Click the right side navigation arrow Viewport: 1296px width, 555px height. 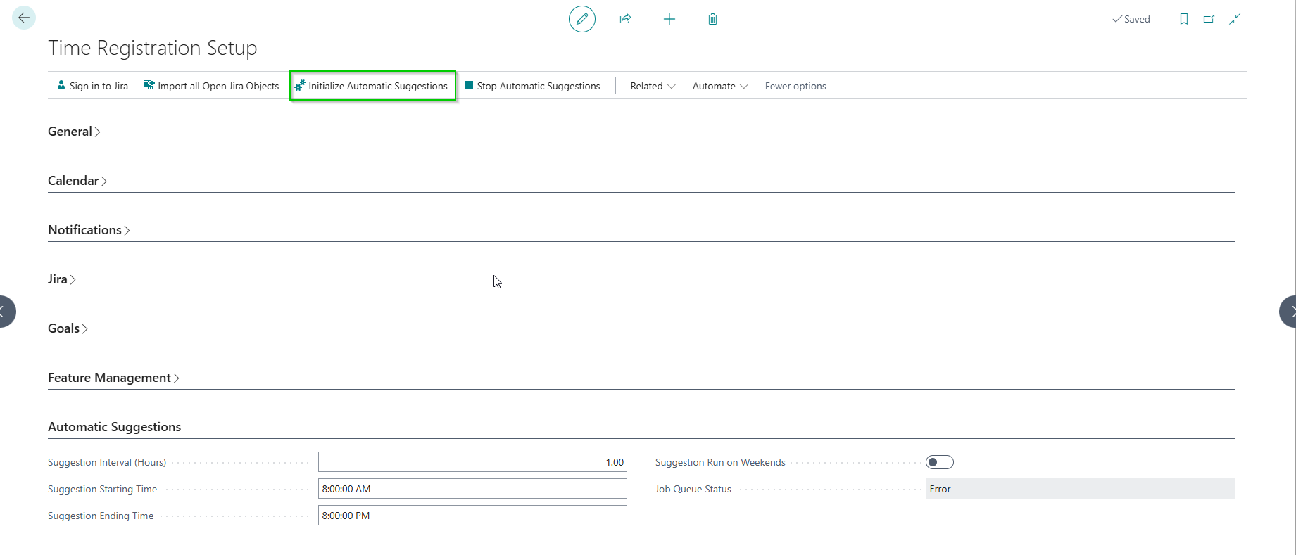pos(1288,312)
